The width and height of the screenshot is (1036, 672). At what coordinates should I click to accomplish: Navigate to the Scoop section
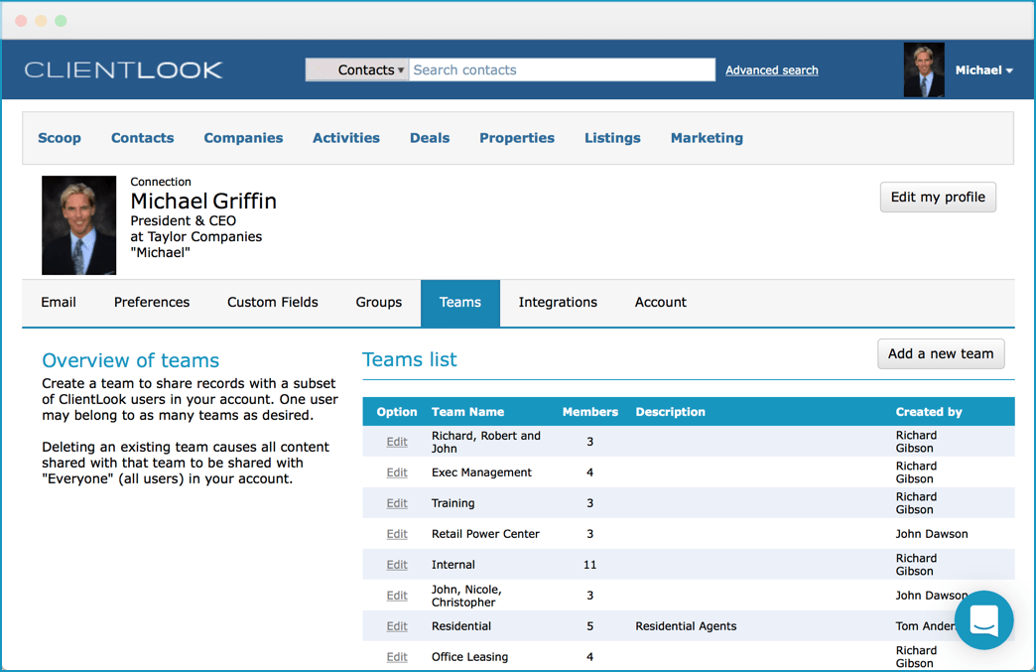point(60,138)
